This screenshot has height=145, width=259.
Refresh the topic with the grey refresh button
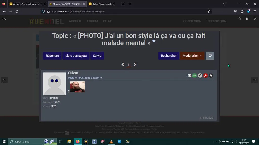coord(210,56)
